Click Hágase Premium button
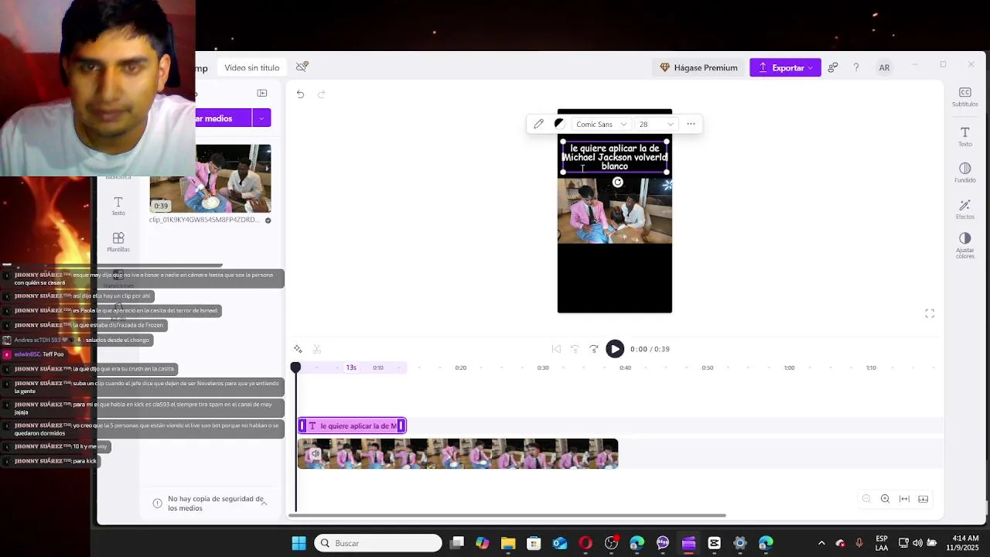Viewport: 990px width, 557px height. point(698,68)
